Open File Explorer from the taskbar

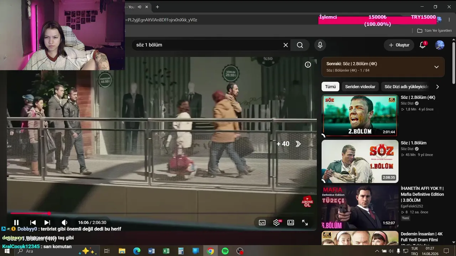(x=122, y=251)
